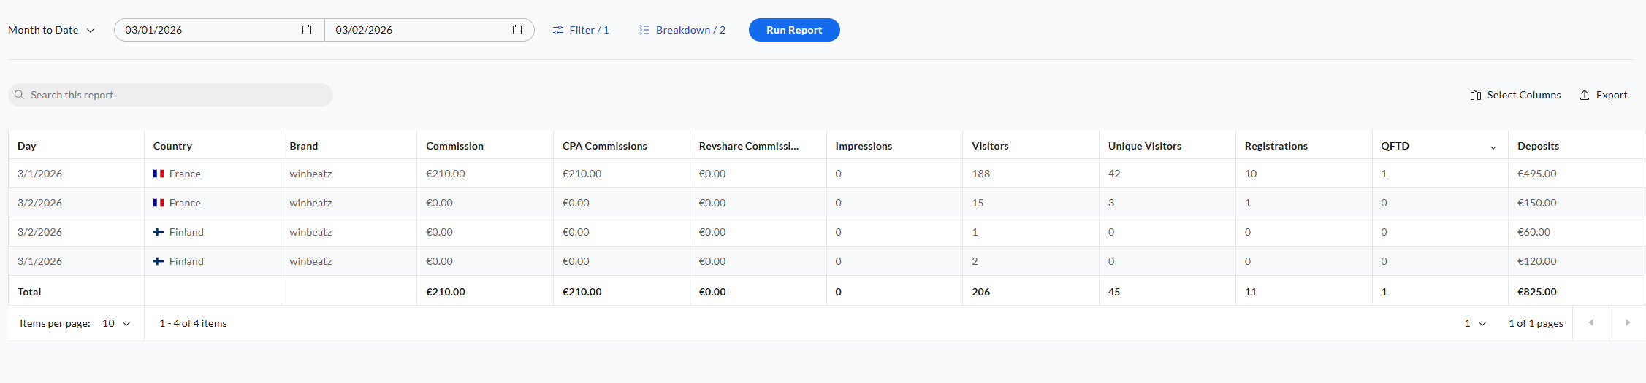1646x383 pixels.
Task: Click the Filter sliders icon
Action: click(558, 30)
